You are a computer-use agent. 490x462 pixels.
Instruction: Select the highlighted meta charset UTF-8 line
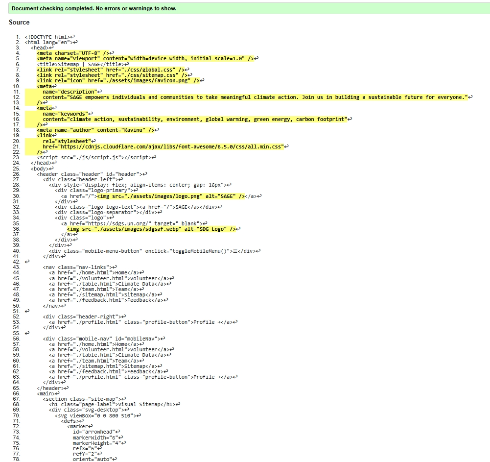[x=74, y=52]
